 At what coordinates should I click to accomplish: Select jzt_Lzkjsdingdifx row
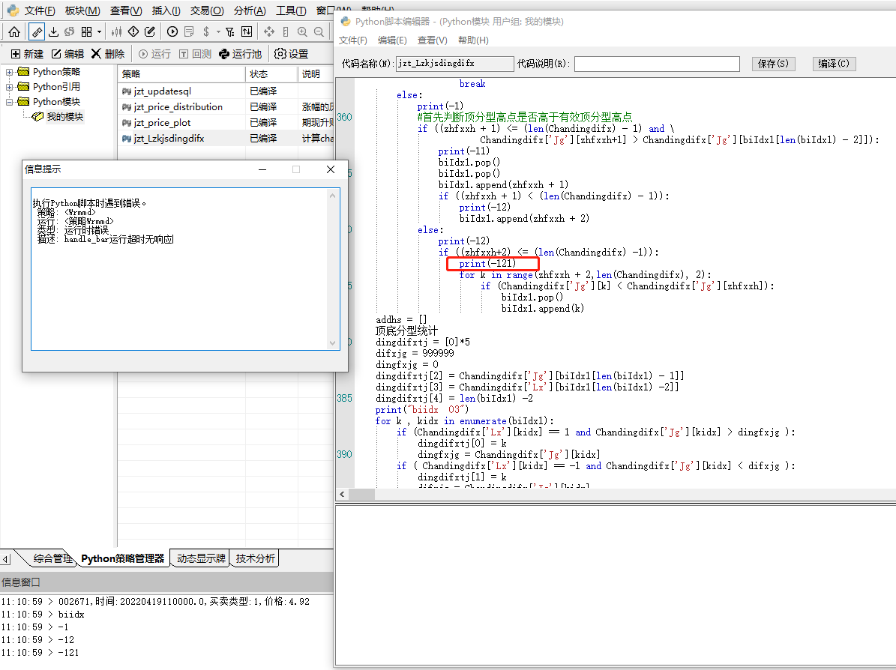click(x=225, y=138)
